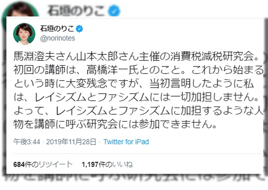Screen dimensions: 268x190
Task: Click the 2019年11月28日 date
Action: (x=71, y=142)
